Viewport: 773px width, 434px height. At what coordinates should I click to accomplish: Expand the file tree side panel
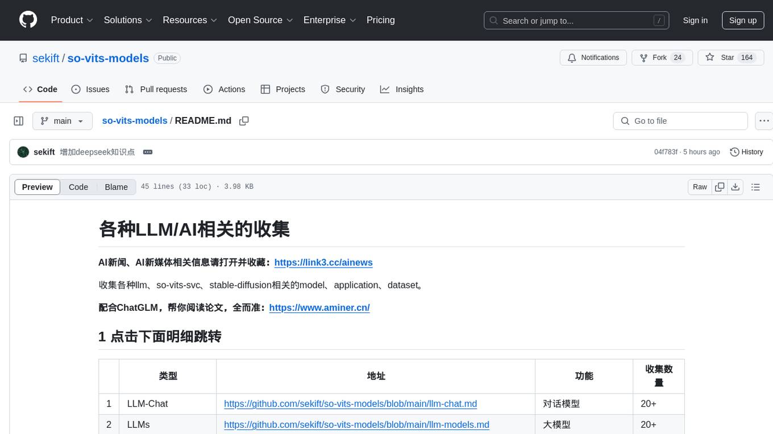pos(19,121)
